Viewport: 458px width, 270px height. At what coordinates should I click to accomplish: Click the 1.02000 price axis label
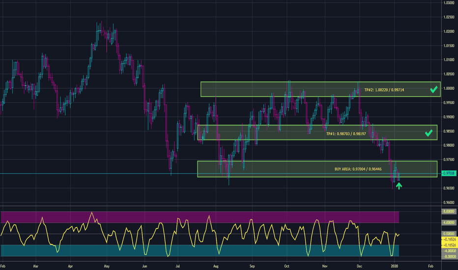(449, 31)
